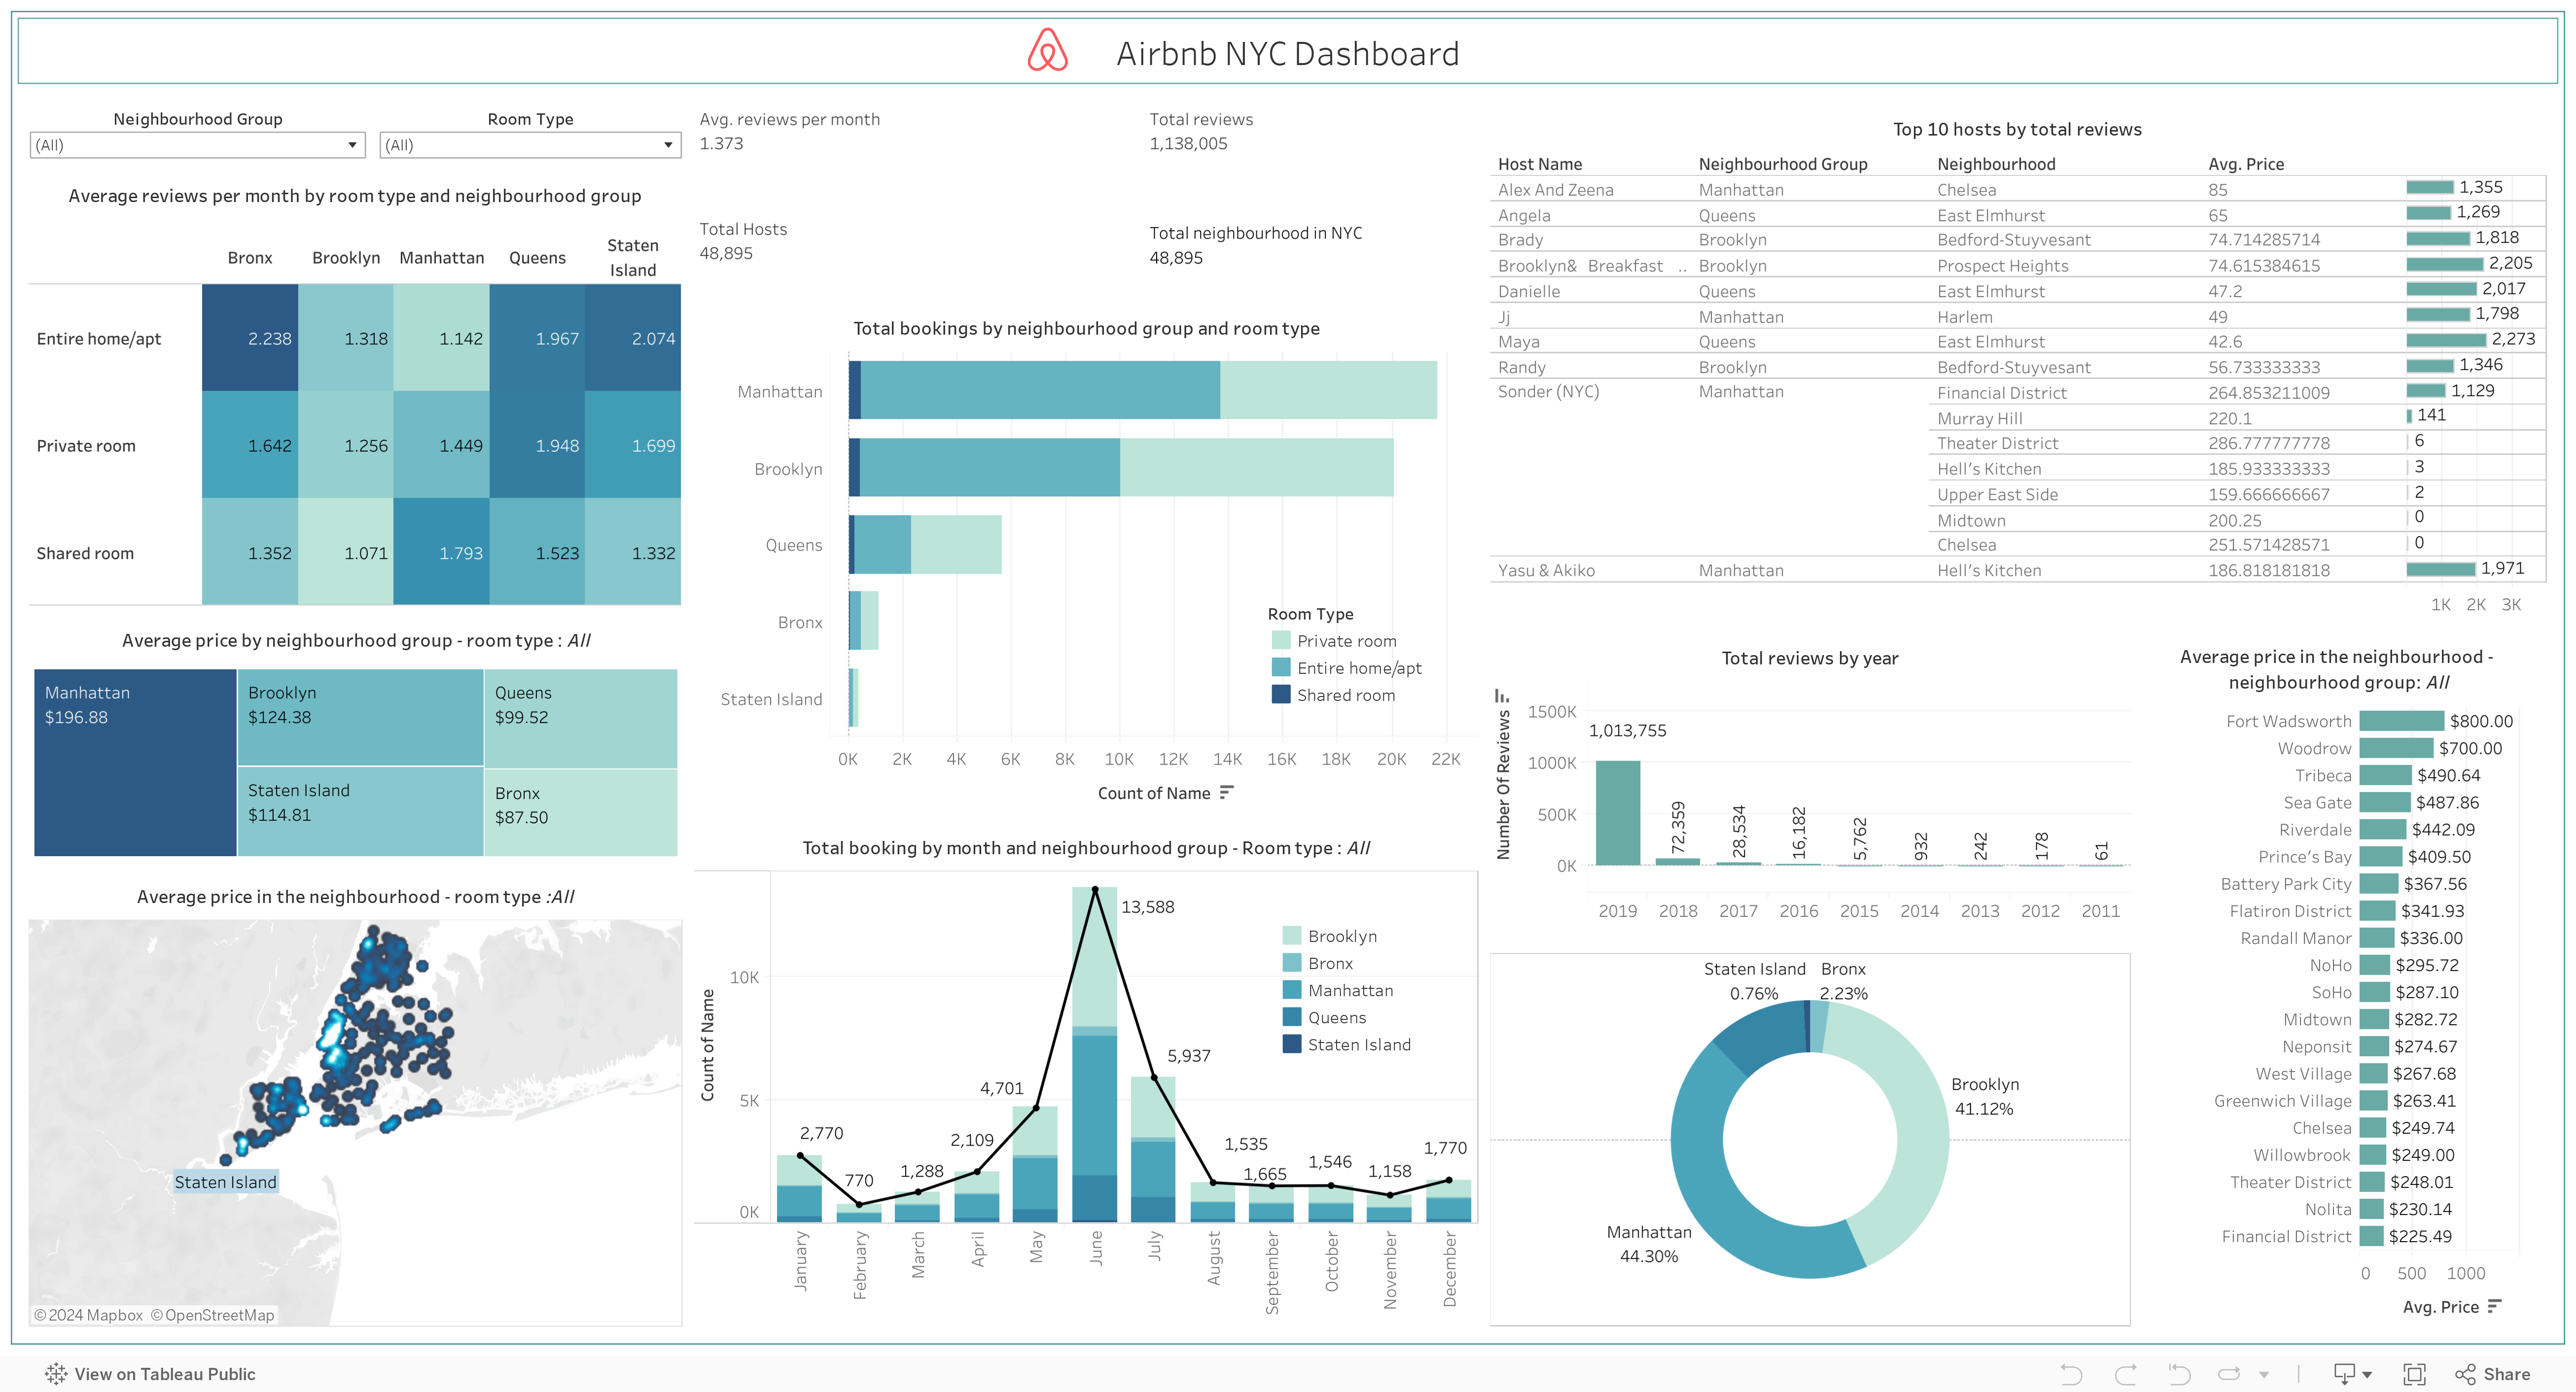Open the Room Type filter dropdown
Screen dimensions: 2576x1392
coord(530,145)
